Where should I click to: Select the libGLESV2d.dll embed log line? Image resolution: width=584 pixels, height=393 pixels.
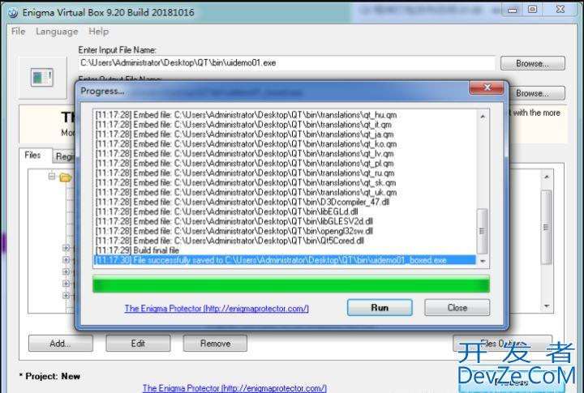(x=285, y=221)
